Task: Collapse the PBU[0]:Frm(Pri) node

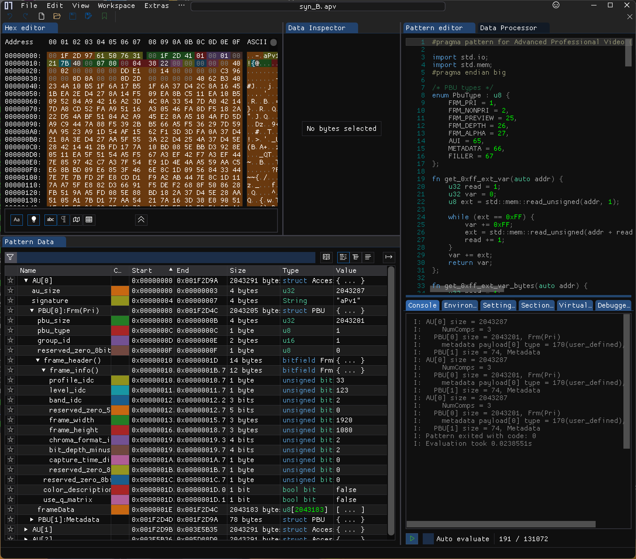Action: tap(32, 311)
